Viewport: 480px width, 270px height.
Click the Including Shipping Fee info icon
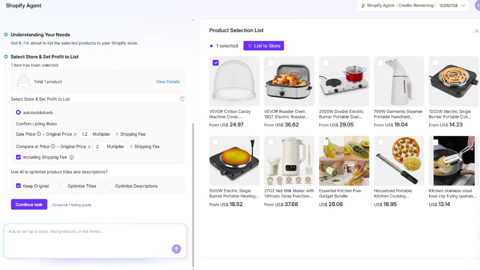(72, 157)
